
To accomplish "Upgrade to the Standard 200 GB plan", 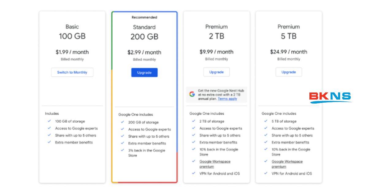I will click(144, 73).
